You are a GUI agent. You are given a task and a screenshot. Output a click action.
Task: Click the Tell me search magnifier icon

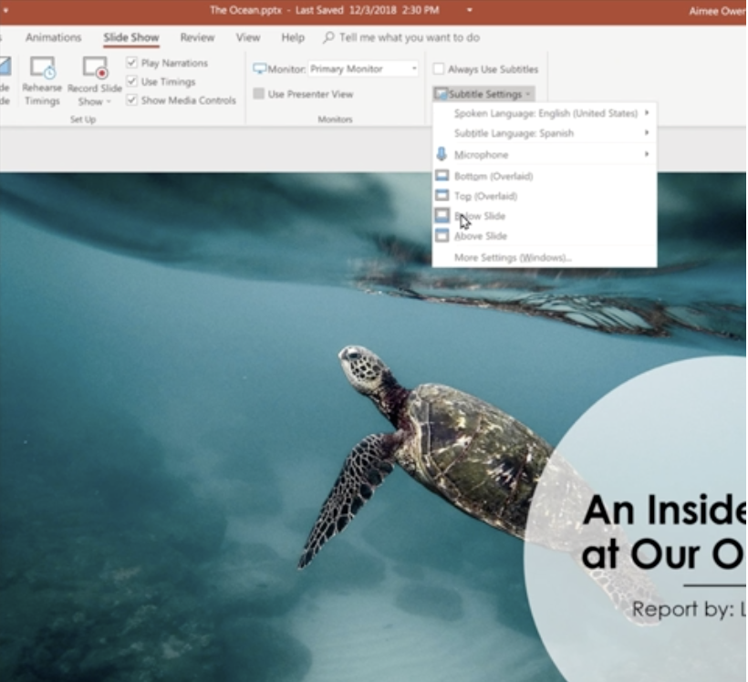point(328,37)
